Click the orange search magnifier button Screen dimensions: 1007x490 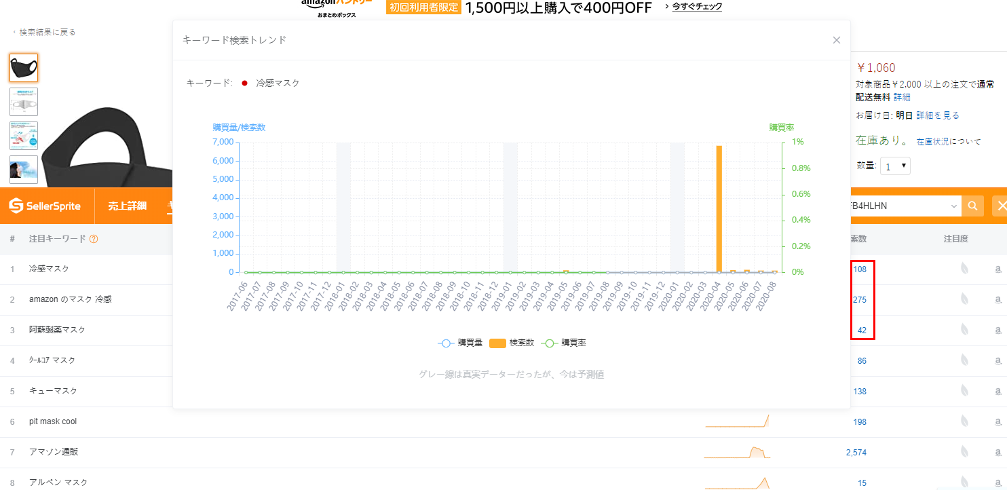click(973, 206)
